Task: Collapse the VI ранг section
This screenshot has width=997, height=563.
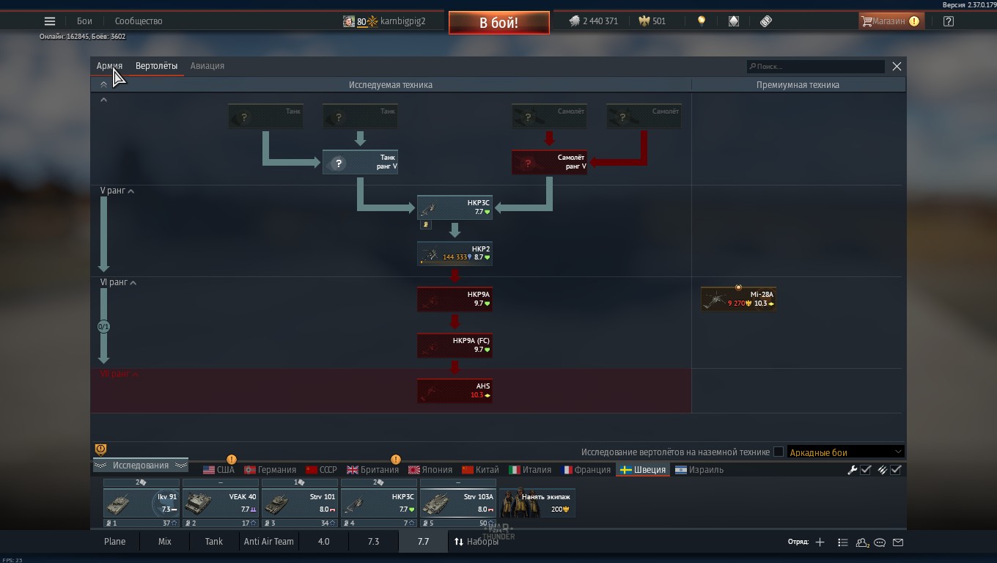Action: 119,282
